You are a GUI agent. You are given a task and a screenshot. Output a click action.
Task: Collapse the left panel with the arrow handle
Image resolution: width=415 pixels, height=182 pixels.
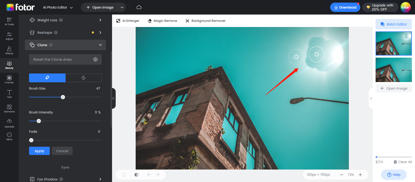coord(114,98)
